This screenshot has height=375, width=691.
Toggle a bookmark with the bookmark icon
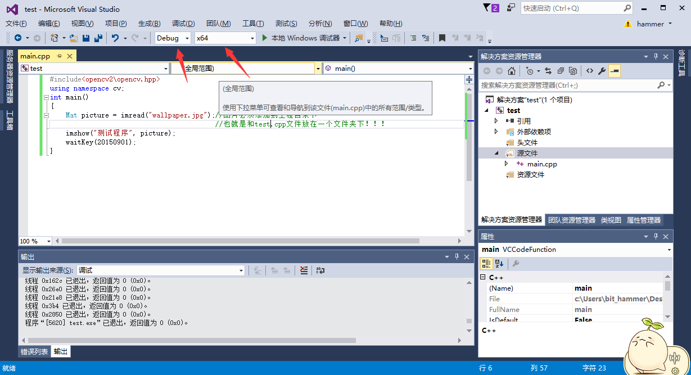tap(442, 38)
